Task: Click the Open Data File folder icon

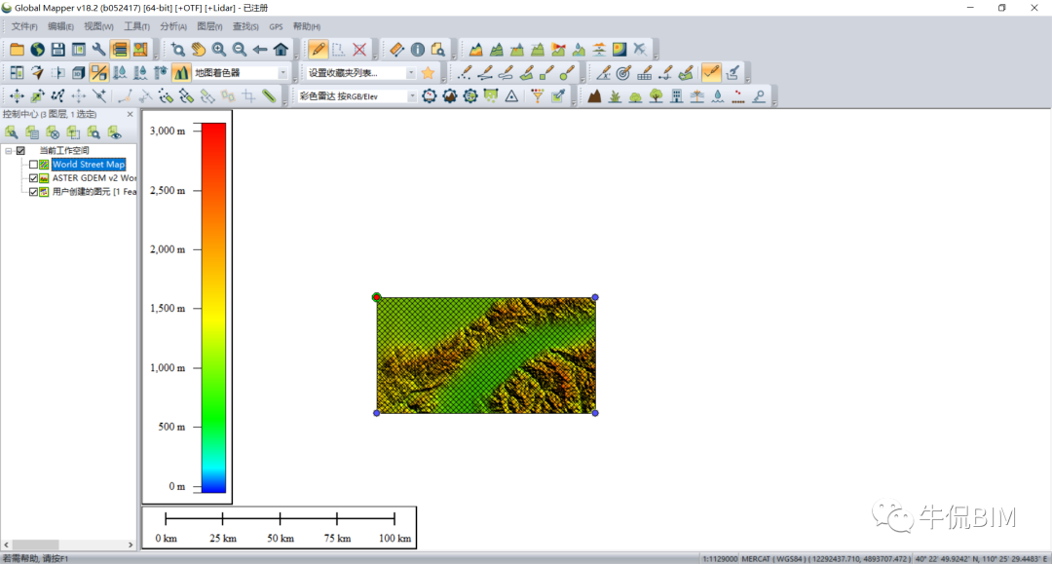Action: 17,50
